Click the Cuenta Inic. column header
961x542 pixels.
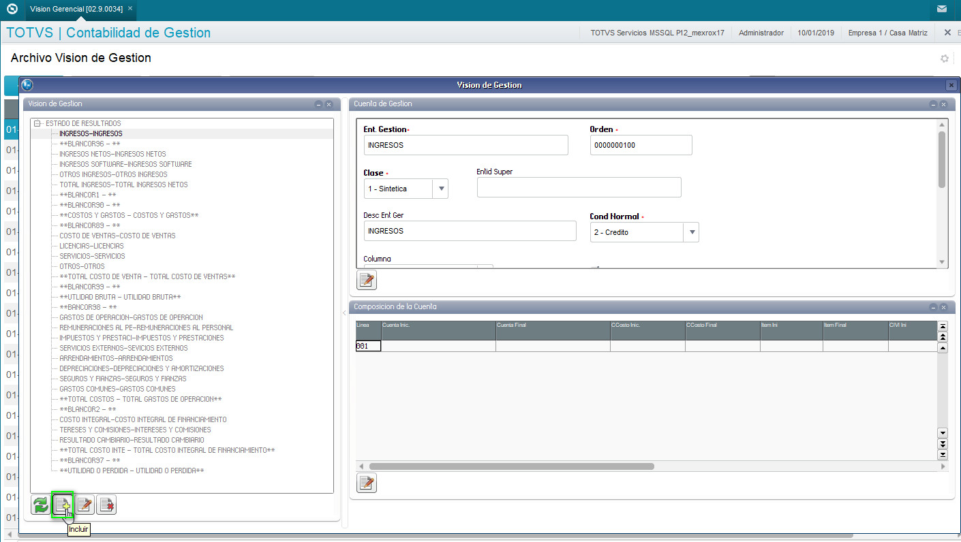tap(438, 330)
